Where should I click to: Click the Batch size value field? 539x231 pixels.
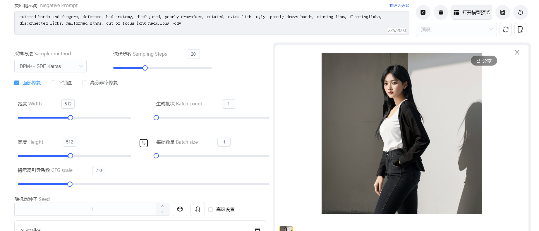coord(224,142)
